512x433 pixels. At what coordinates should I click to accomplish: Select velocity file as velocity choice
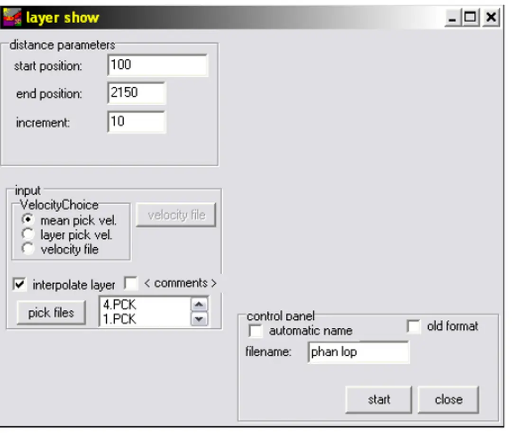tap(28, 248)
